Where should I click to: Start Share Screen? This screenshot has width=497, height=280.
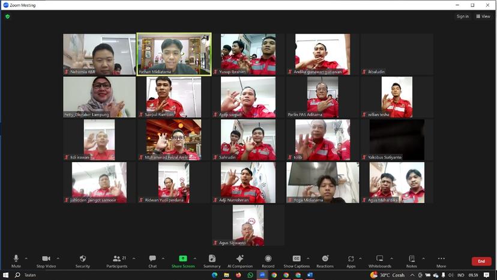pyautogui.click(x=183, y=261)
